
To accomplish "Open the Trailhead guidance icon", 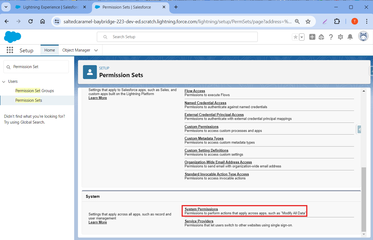I will coord(321,37).
